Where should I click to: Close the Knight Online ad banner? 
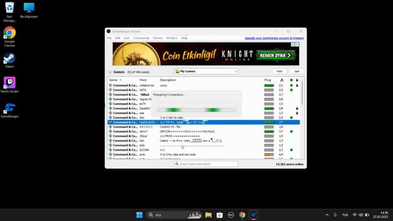tap(297, 44)
